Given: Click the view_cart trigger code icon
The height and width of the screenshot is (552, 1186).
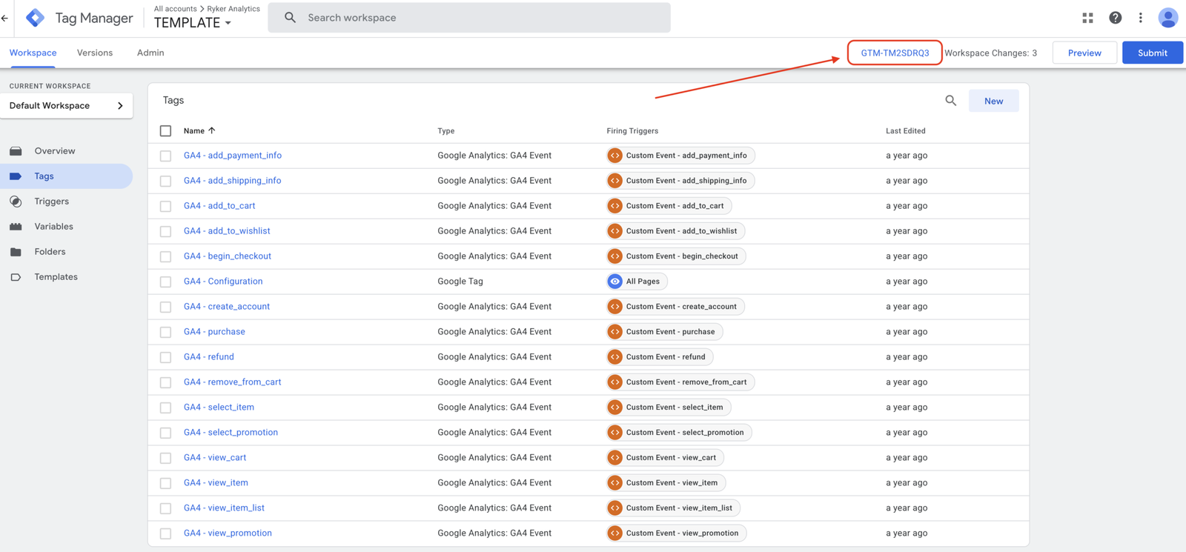Looking at the screenshot, I should [x=615, y=458].
